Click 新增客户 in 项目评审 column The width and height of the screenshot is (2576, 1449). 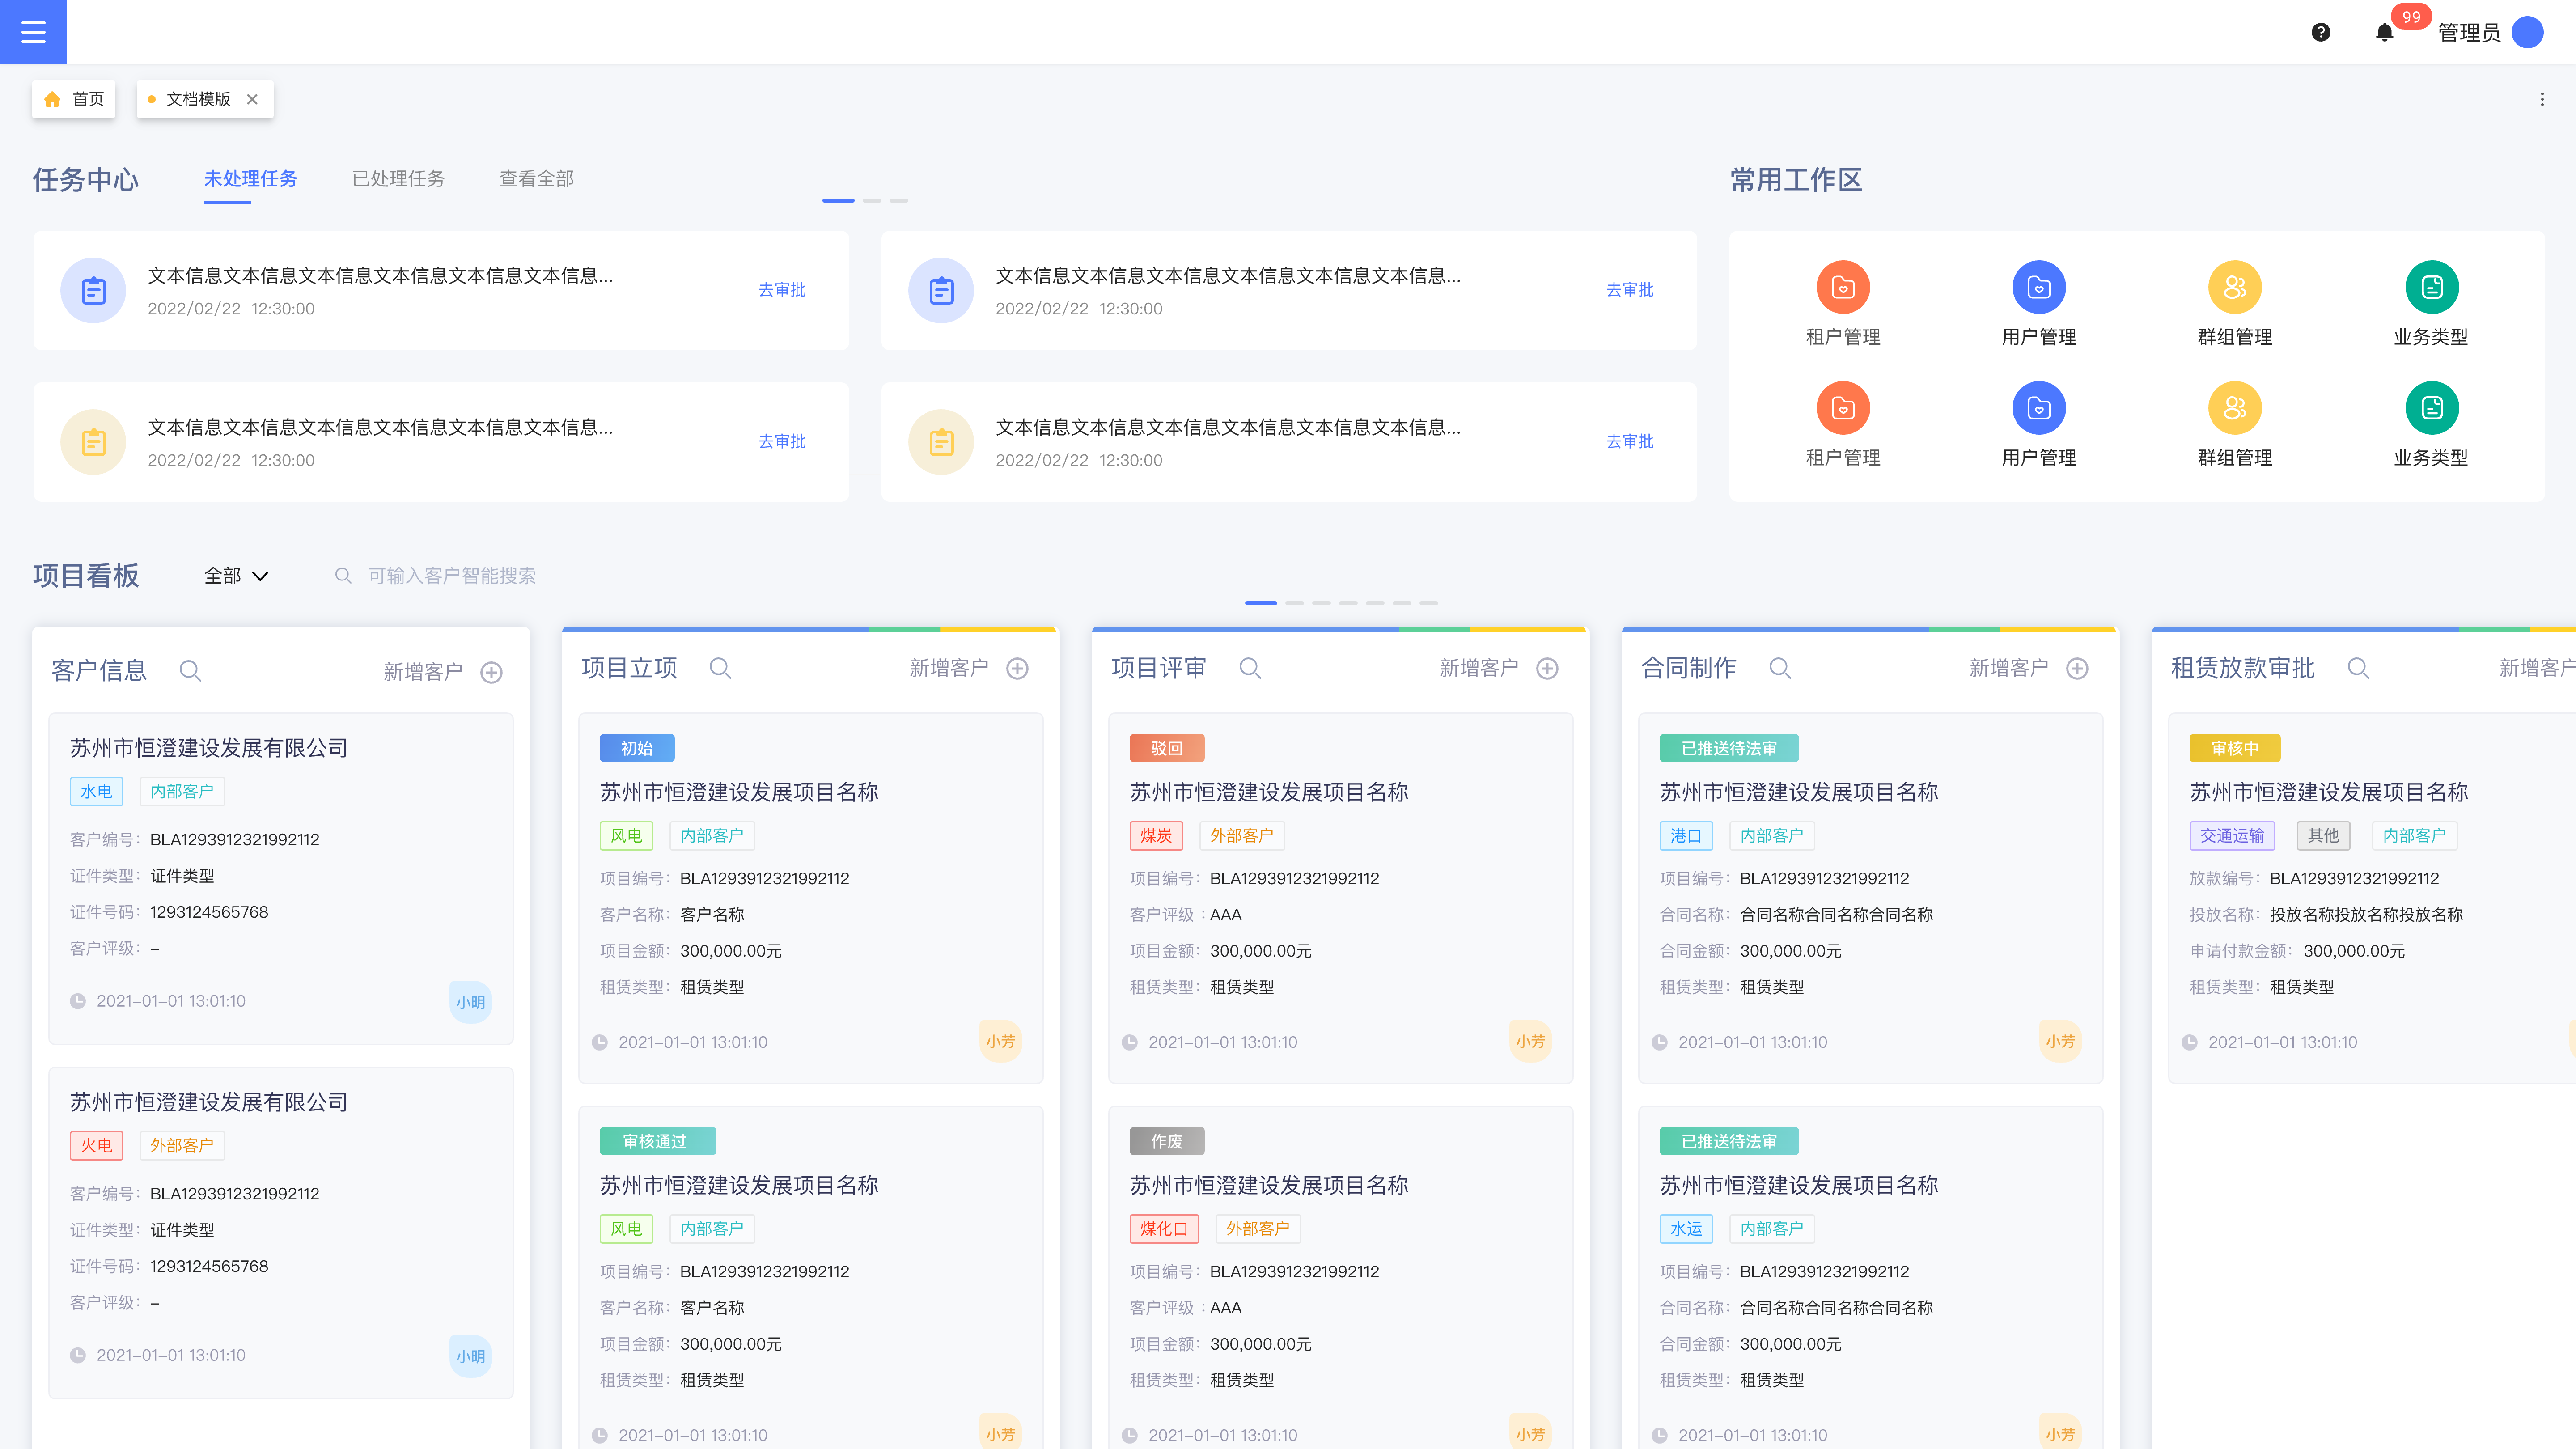point(1479,668)
